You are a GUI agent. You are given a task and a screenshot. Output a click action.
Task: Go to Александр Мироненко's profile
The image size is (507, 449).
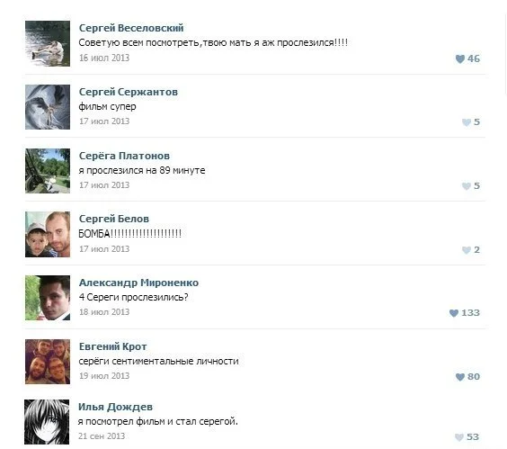[x=138, y=283]
